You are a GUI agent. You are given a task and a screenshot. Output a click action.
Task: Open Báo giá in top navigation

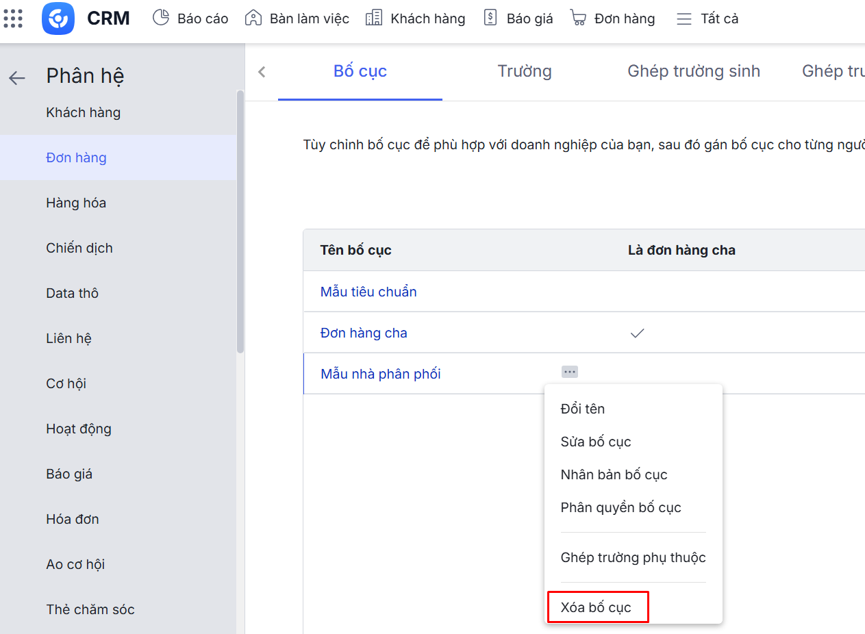[518, 18]
